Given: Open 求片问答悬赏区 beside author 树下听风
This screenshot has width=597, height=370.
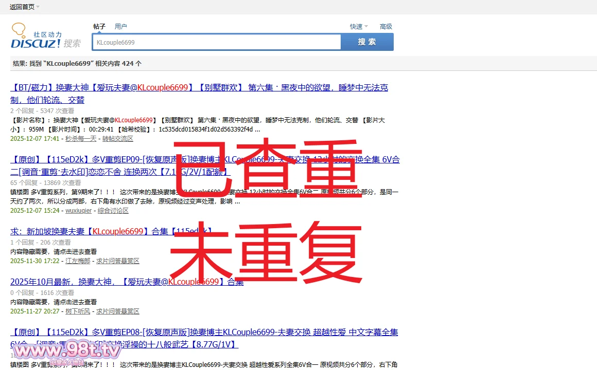Looking at the screenshot, I should 118,311.
